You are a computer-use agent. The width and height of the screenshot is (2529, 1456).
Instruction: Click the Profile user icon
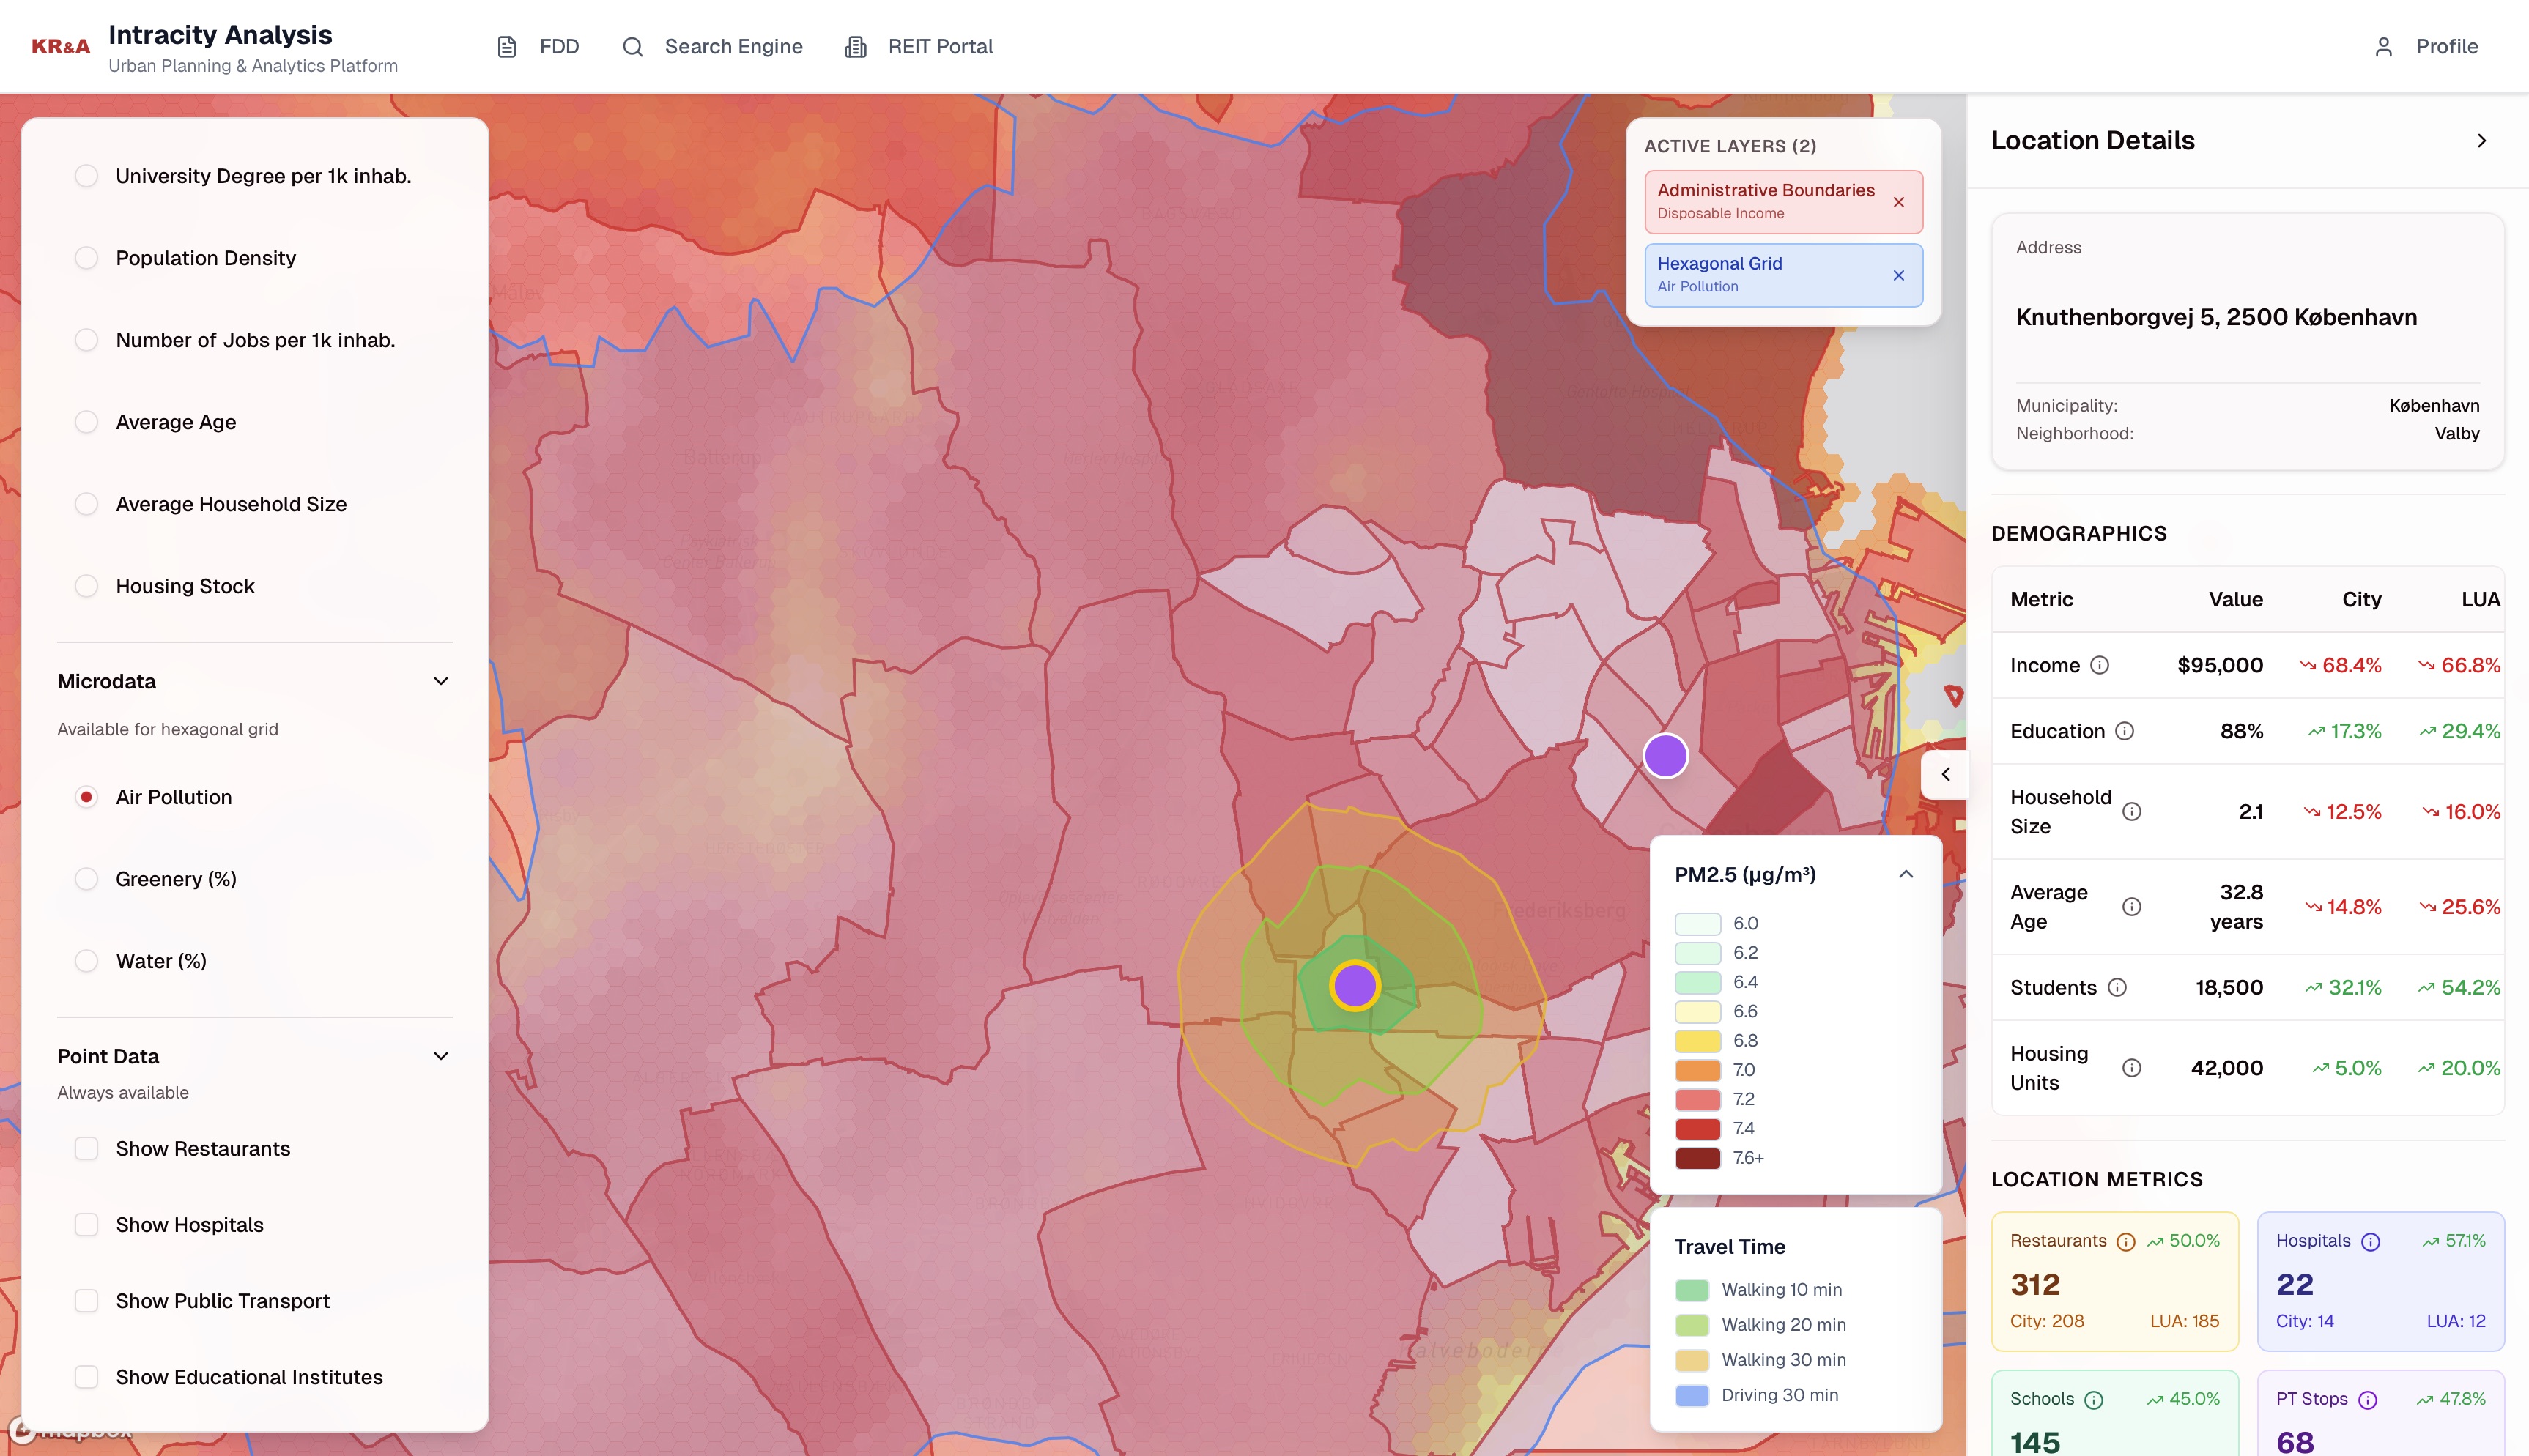(2384, 47)
